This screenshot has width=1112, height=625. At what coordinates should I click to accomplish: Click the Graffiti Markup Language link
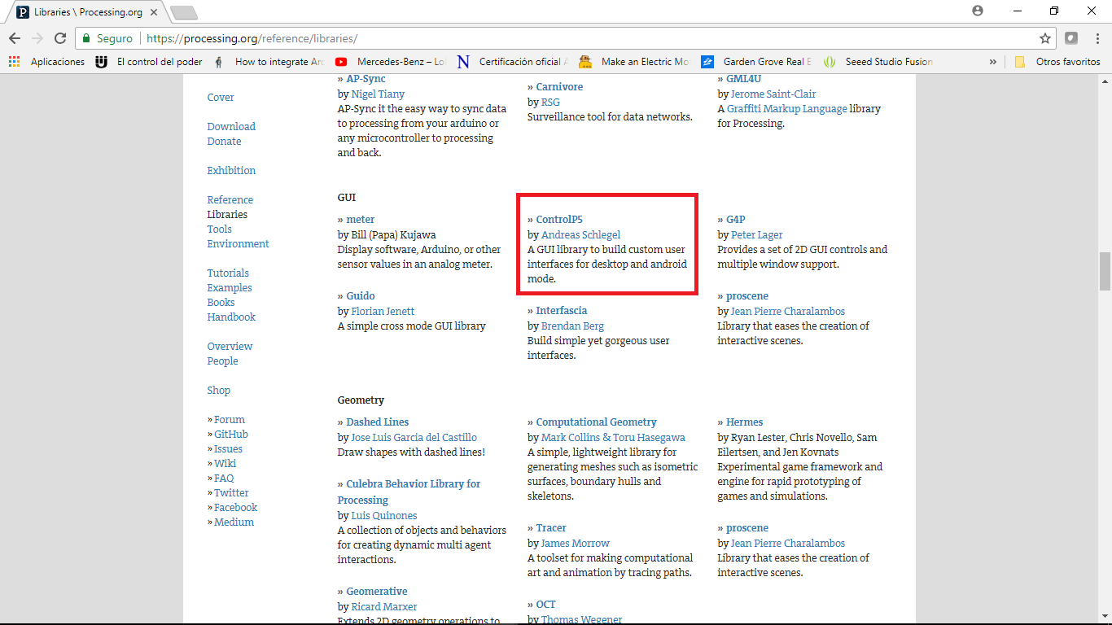(x=787, y=109)
